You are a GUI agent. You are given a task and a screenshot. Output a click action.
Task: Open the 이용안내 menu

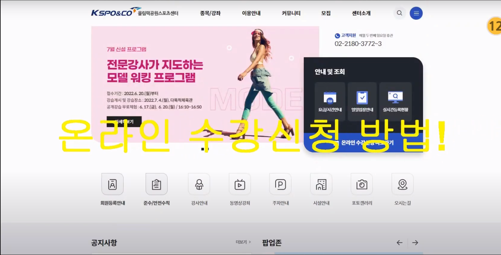pyautogui.click(x=251, y=13)
